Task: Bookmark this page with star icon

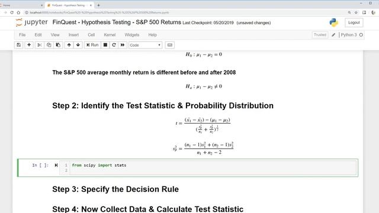Action: coord(356,12)
